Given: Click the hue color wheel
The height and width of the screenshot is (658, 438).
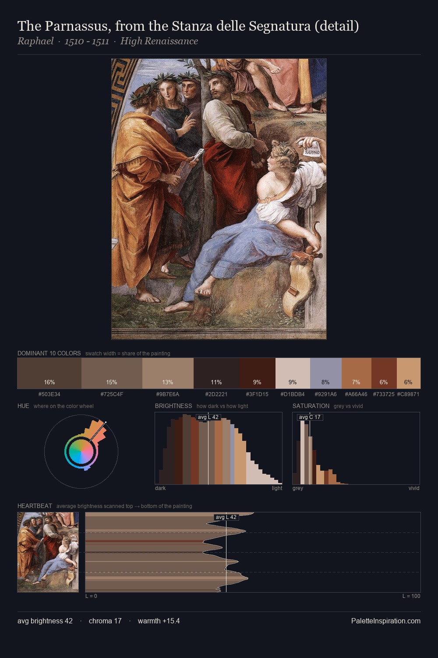Looking at the screenshot, I should (x=81, y=451).
